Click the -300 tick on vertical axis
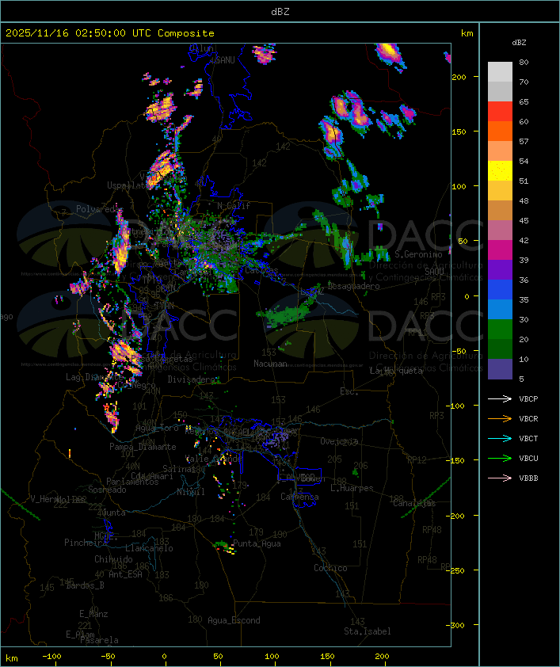The height and width of the screenshot is (667, 560). [457, 625]
